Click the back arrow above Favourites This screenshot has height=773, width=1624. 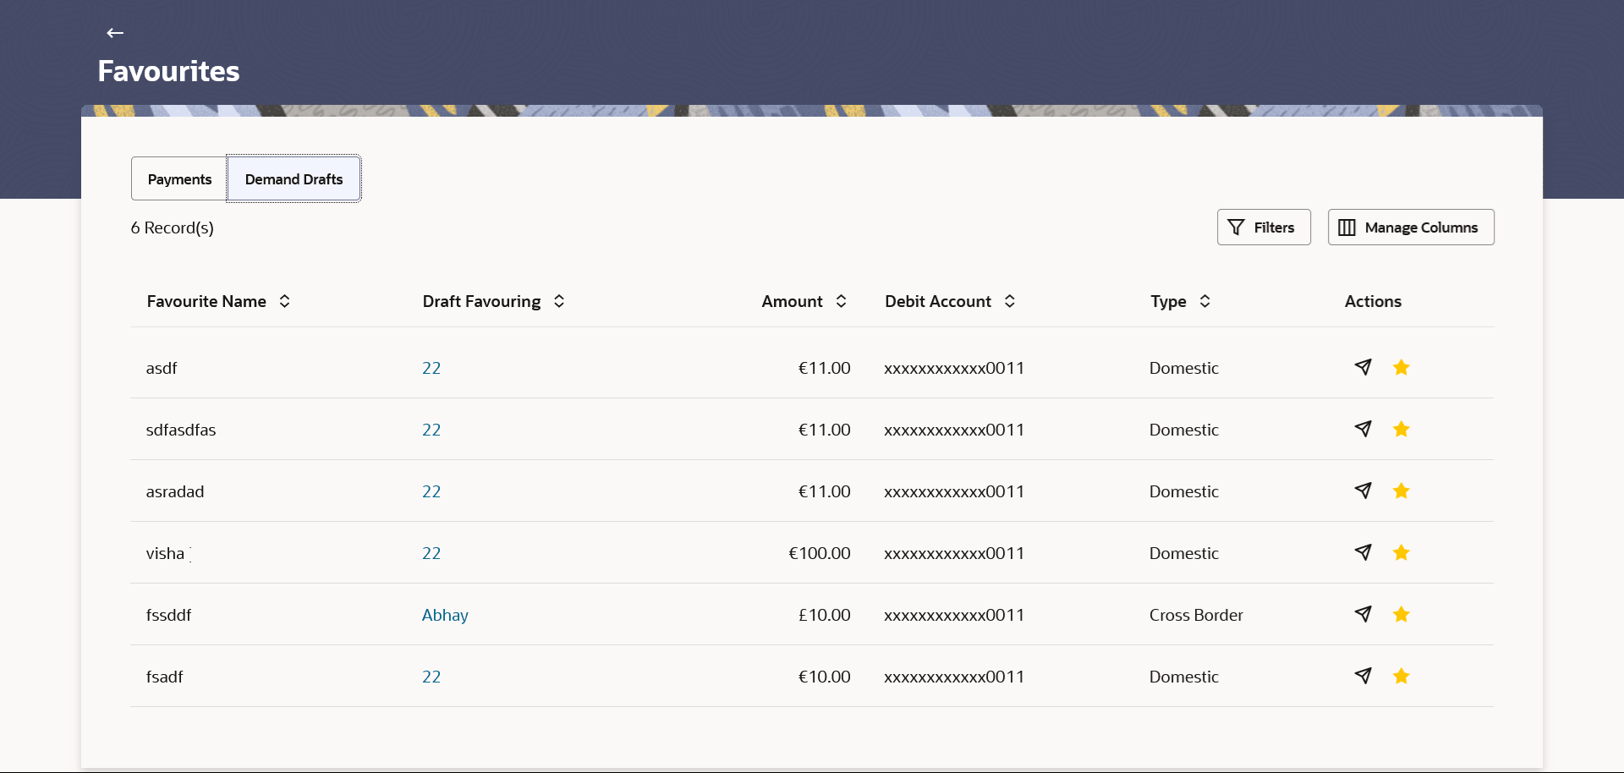pos(115,33)
